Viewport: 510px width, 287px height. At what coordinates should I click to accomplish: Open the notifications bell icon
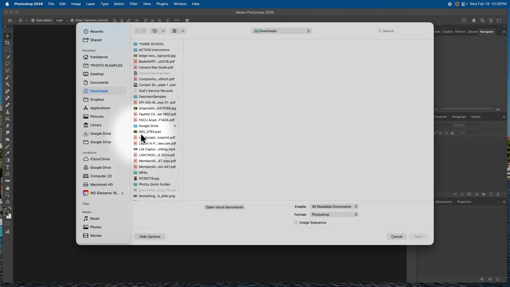pyautogui.click(x=474, y=20)
